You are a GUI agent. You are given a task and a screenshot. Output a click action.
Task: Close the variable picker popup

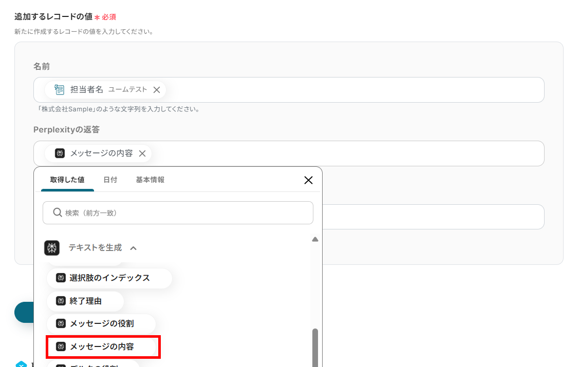point(308,180)
